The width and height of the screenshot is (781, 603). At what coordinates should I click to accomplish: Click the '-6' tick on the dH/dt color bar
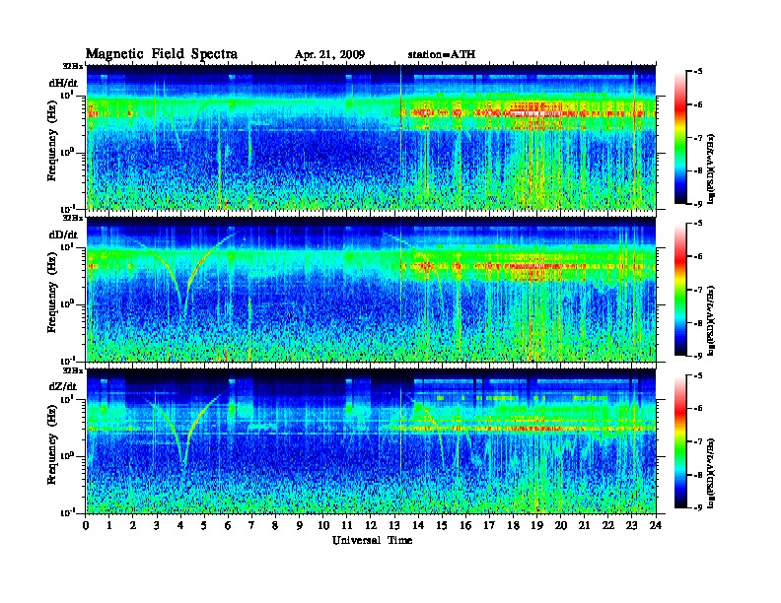[698, 104]
